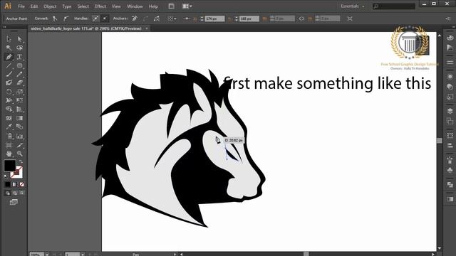This screenshot has height=256, width=456.
Task: Select the Scale tool
Action: (19, 92)
